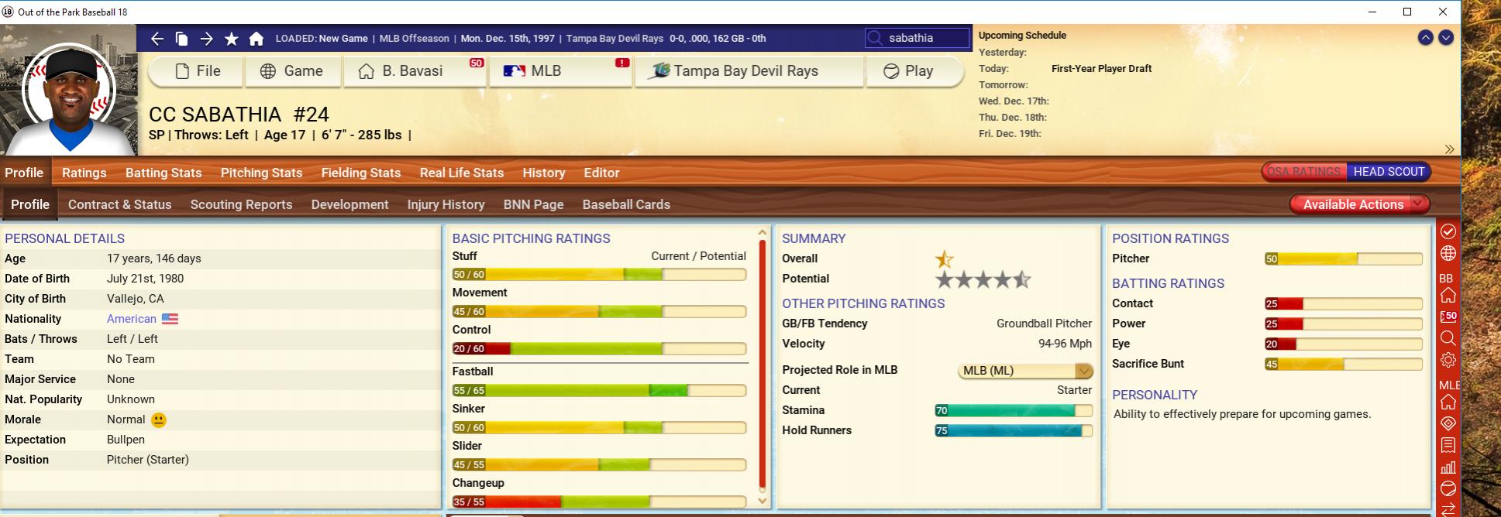
Task: Click the American flag icon
Action: coord(170,319)
